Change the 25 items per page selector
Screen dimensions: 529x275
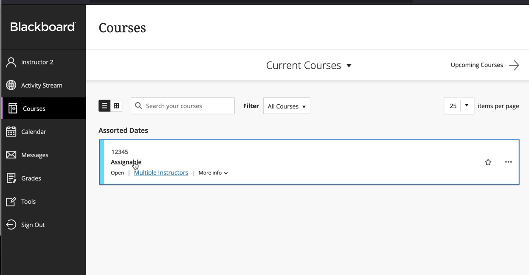pos(459,106)
